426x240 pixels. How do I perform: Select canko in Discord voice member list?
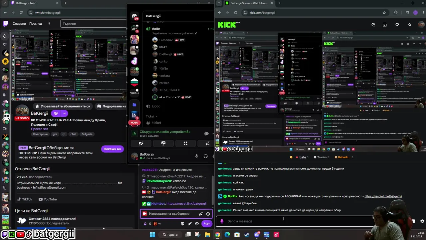point(163,61)
